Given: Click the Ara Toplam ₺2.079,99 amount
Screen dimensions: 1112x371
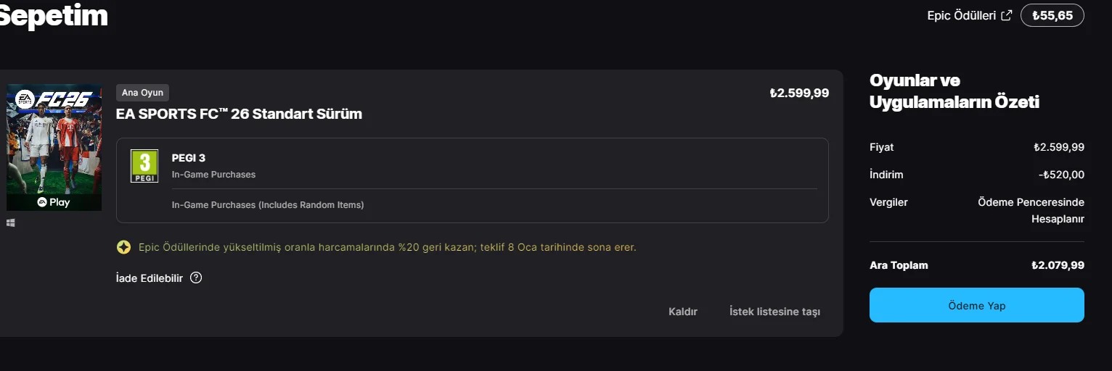Looking at the screenshot, I should coord(1058,265).
